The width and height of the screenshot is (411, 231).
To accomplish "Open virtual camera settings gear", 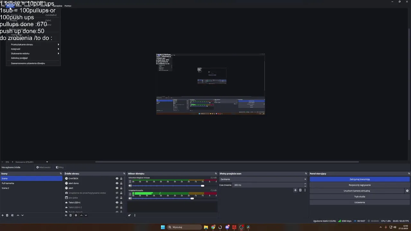I will click(x=407, y=191).
